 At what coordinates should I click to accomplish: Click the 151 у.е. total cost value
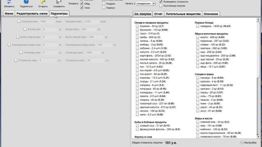(x=171, y=143)
